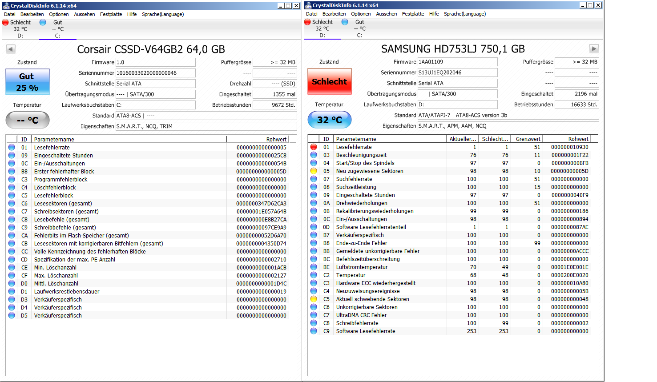The image size is (657, 382).
Task: Click blue dot beside Laufwerksrestlebensdauer
Action: pyautogui.click(x=12, y=292)
